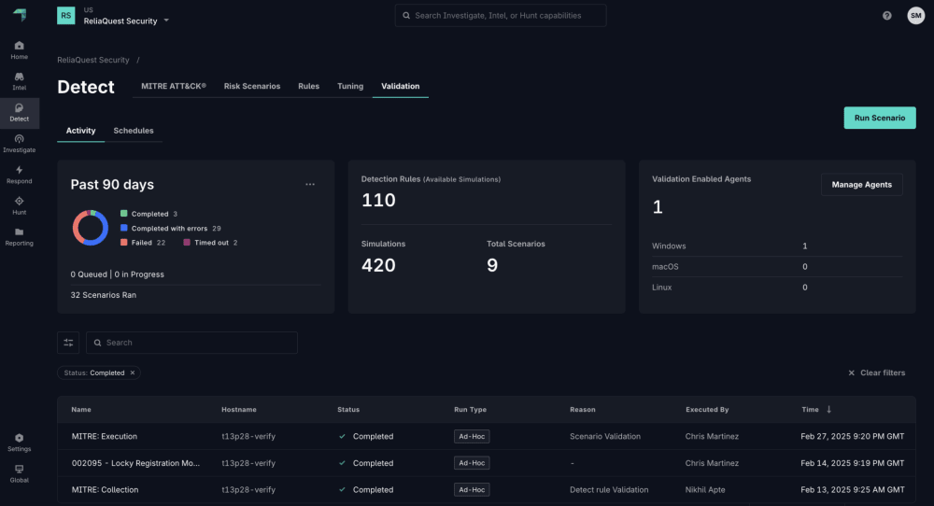
Task: Open the filter options icon
Action: pos(68,343)
